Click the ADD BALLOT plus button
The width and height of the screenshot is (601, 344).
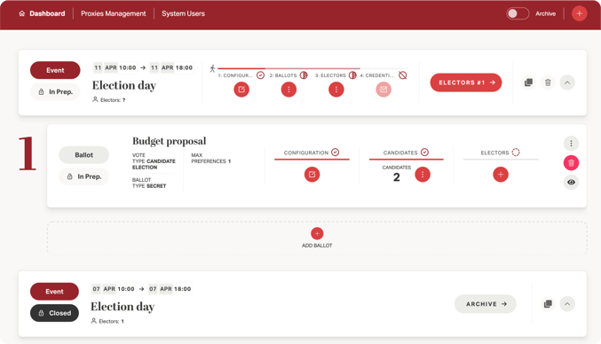pos(317,233)
